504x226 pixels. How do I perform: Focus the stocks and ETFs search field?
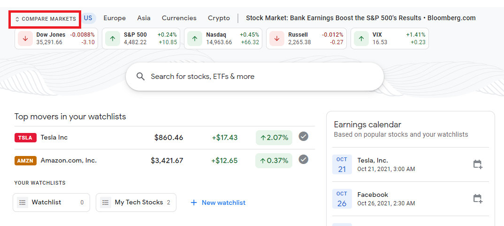tap(254, 77)
